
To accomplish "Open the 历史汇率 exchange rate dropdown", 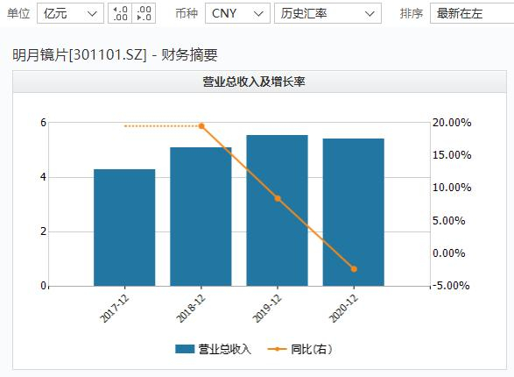I will tap(327, 13).
